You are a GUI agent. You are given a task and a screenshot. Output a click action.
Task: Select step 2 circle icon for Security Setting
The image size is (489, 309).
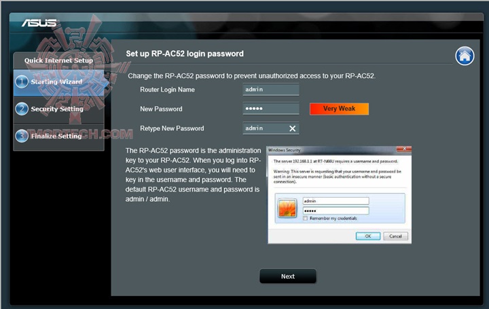click(x=22, y=109)
